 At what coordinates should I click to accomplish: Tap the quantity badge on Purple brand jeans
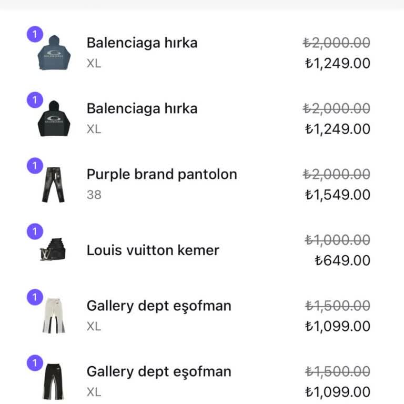[x=35, y=166]
